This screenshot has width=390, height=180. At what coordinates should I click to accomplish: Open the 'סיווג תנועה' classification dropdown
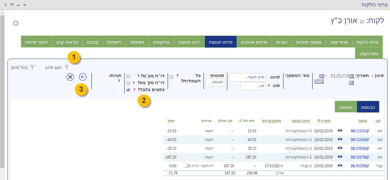click(x=247, y=77)
